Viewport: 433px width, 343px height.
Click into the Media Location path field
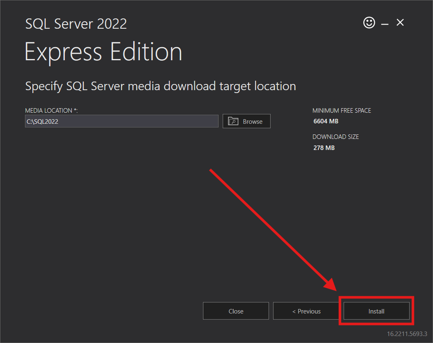(121, 121)
